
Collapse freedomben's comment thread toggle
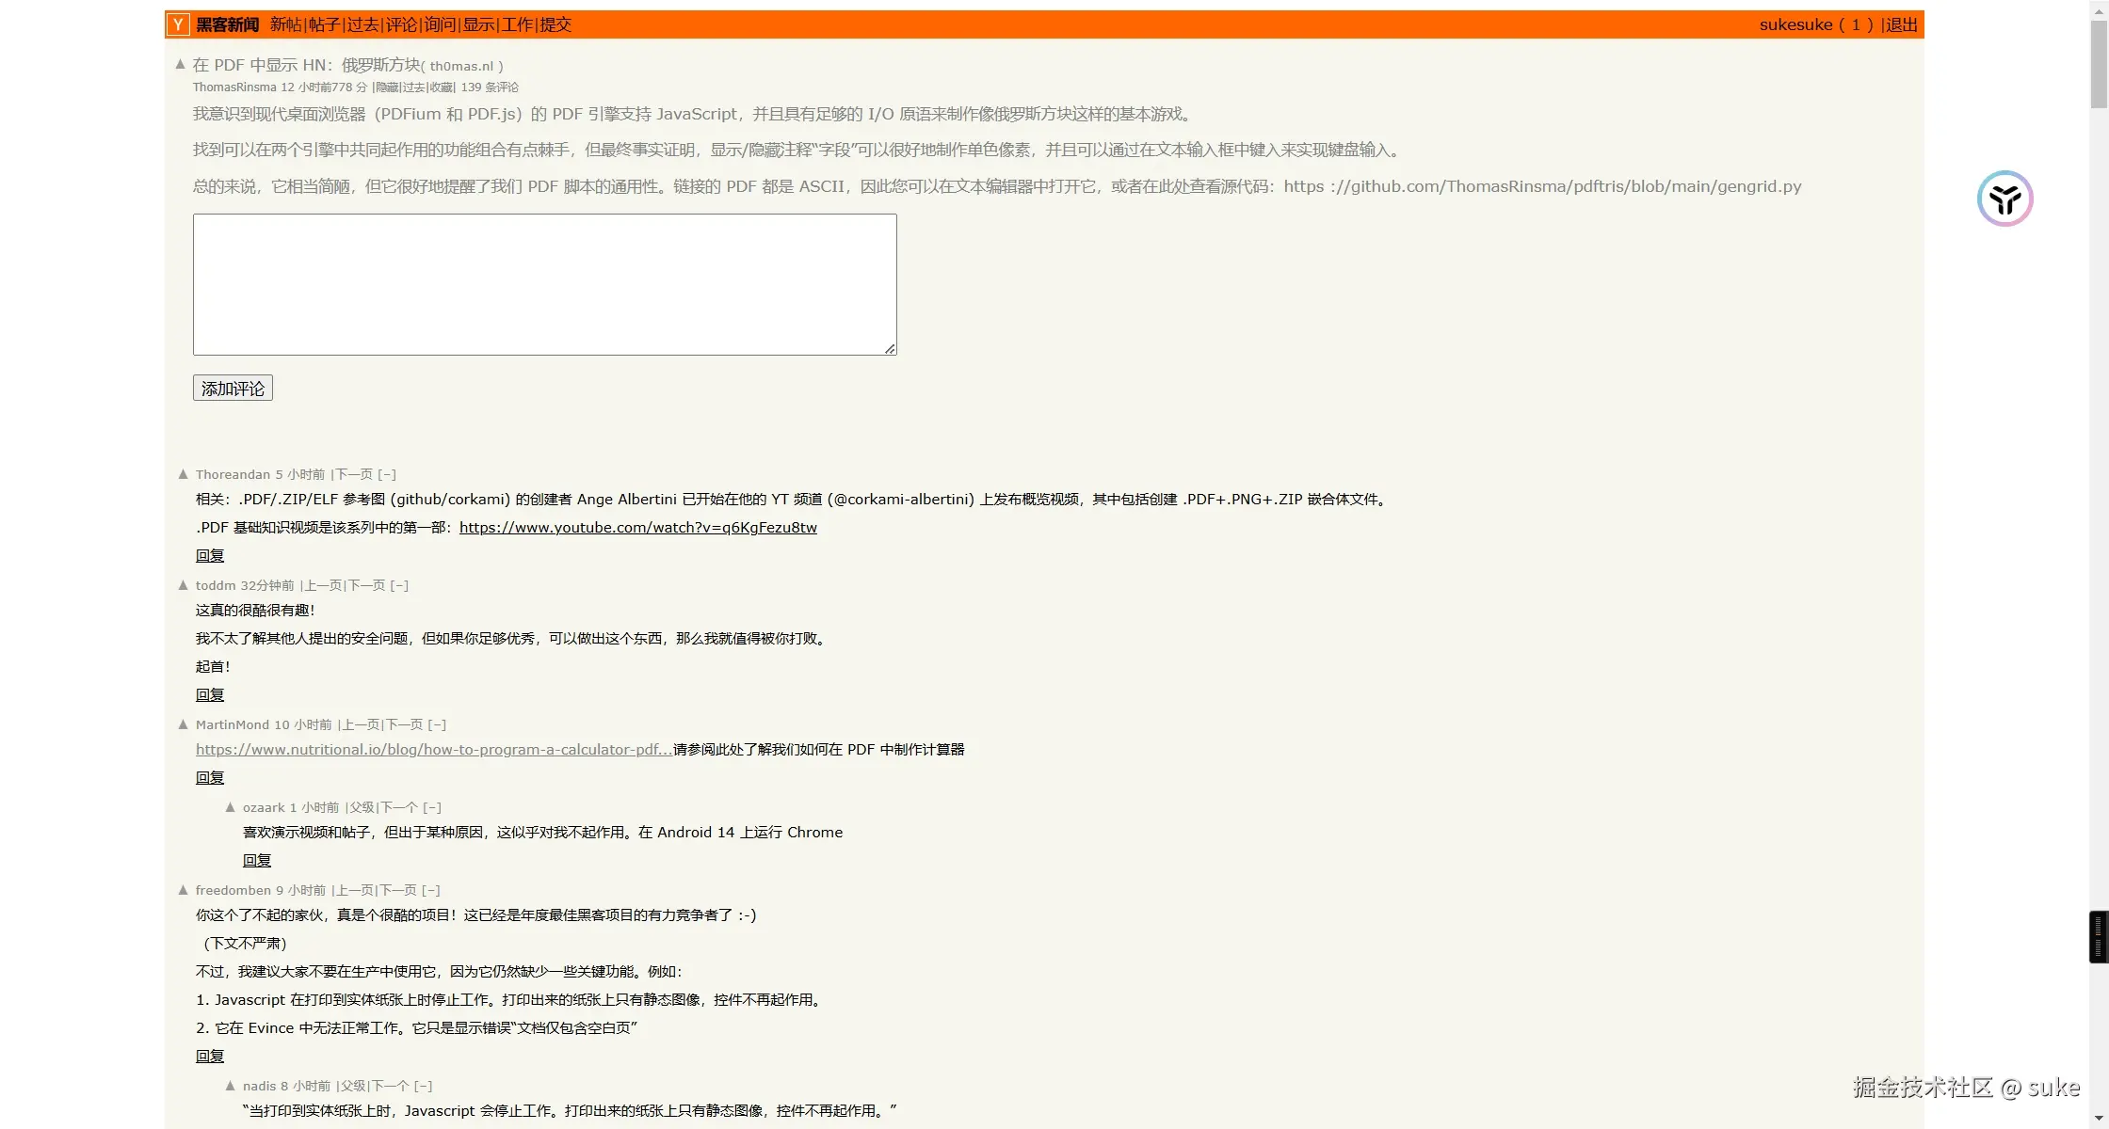click(x=431, y=890)
